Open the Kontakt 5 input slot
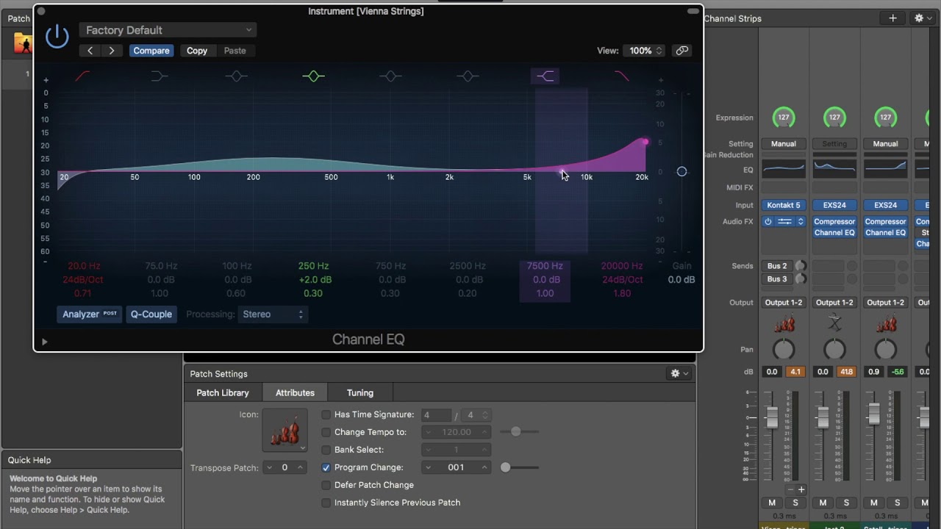 tap(784, 205)
